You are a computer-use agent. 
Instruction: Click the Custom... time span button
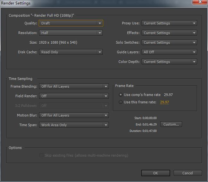(x=171, y=124)
